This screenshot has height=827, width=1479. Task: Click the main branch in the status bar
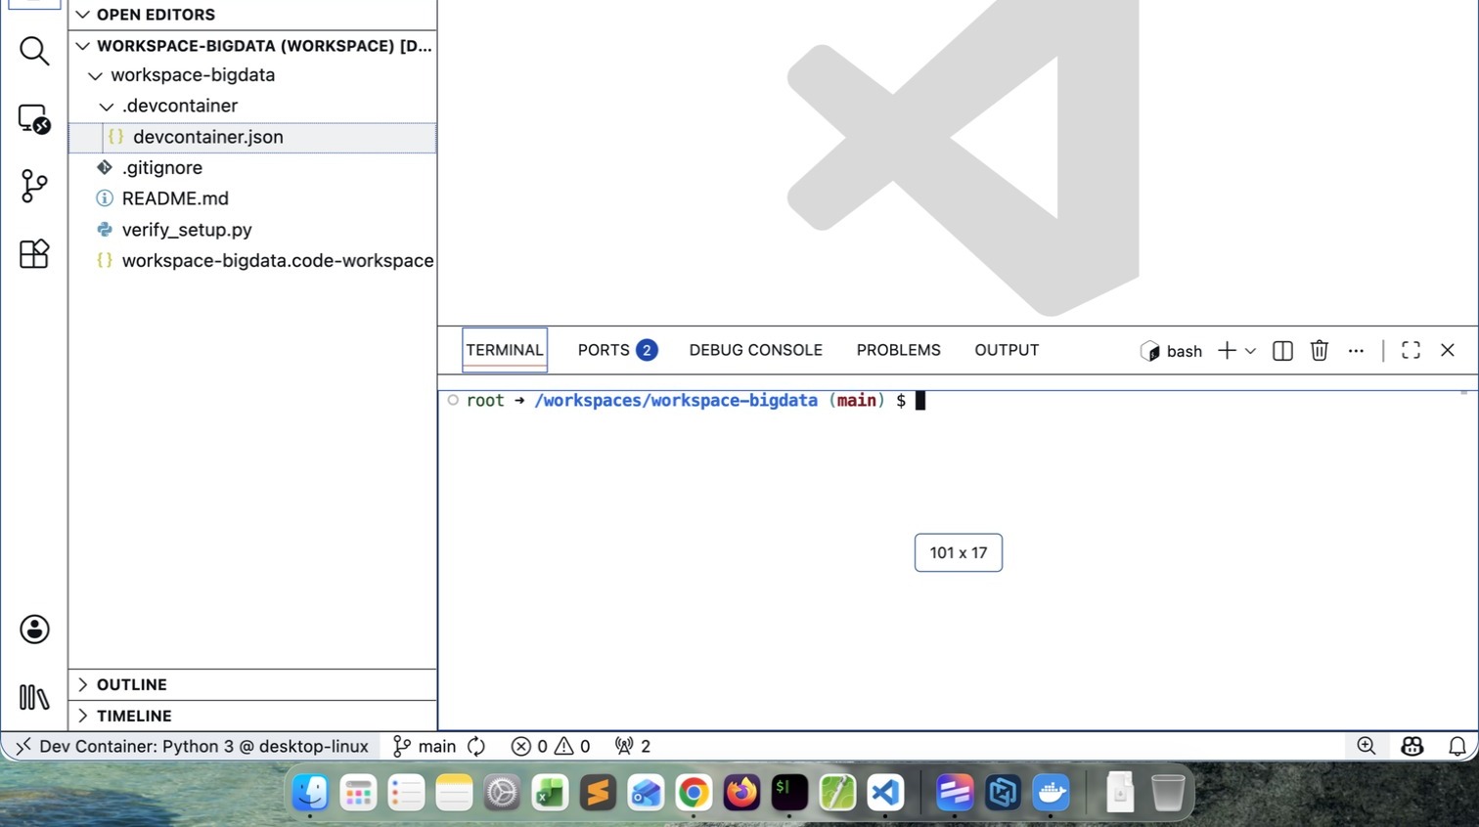pos(425,746)
